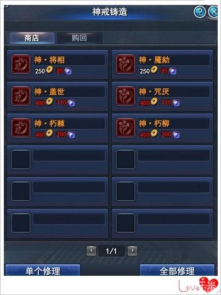Click the blue gem beside 神·朽柳 price
Screen dimensions: 221x295
click(x=176, y=135)
